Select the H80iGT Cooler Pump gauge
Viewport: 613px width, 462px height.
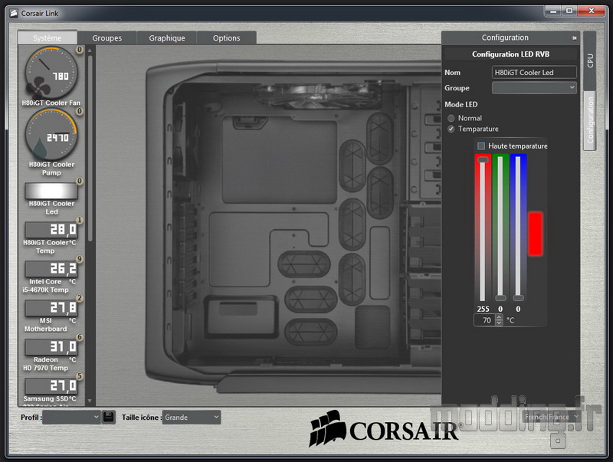coord(51,134)
